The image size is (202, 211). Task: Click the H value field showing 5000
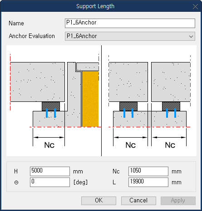pyautogui.click(x=50, y=171)
